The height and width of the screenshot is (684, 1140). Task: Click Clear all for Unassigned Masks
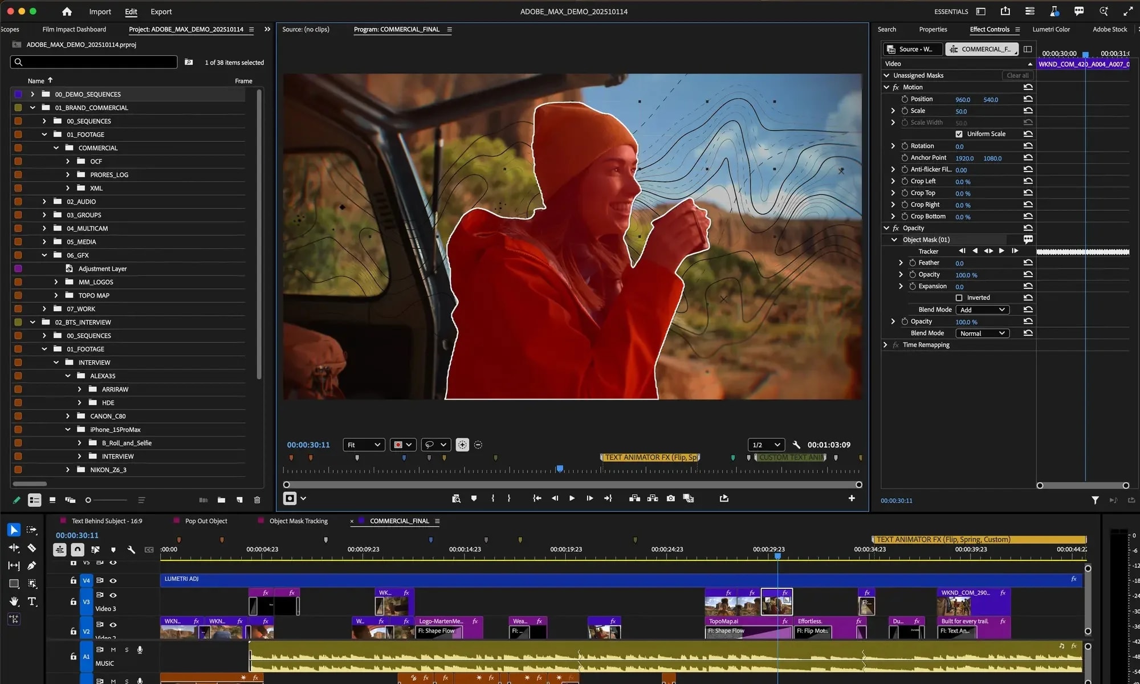click(1017, 75)
